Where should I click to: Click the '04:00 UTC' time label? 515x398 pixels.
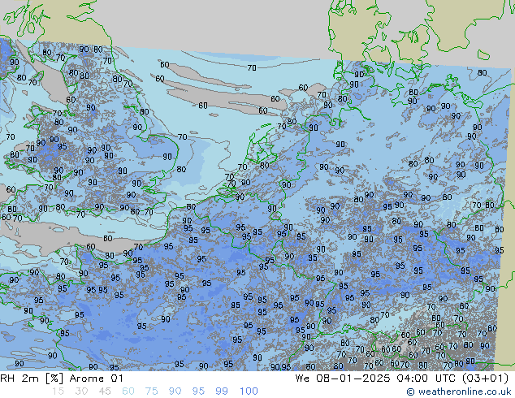tap(426, 379)
